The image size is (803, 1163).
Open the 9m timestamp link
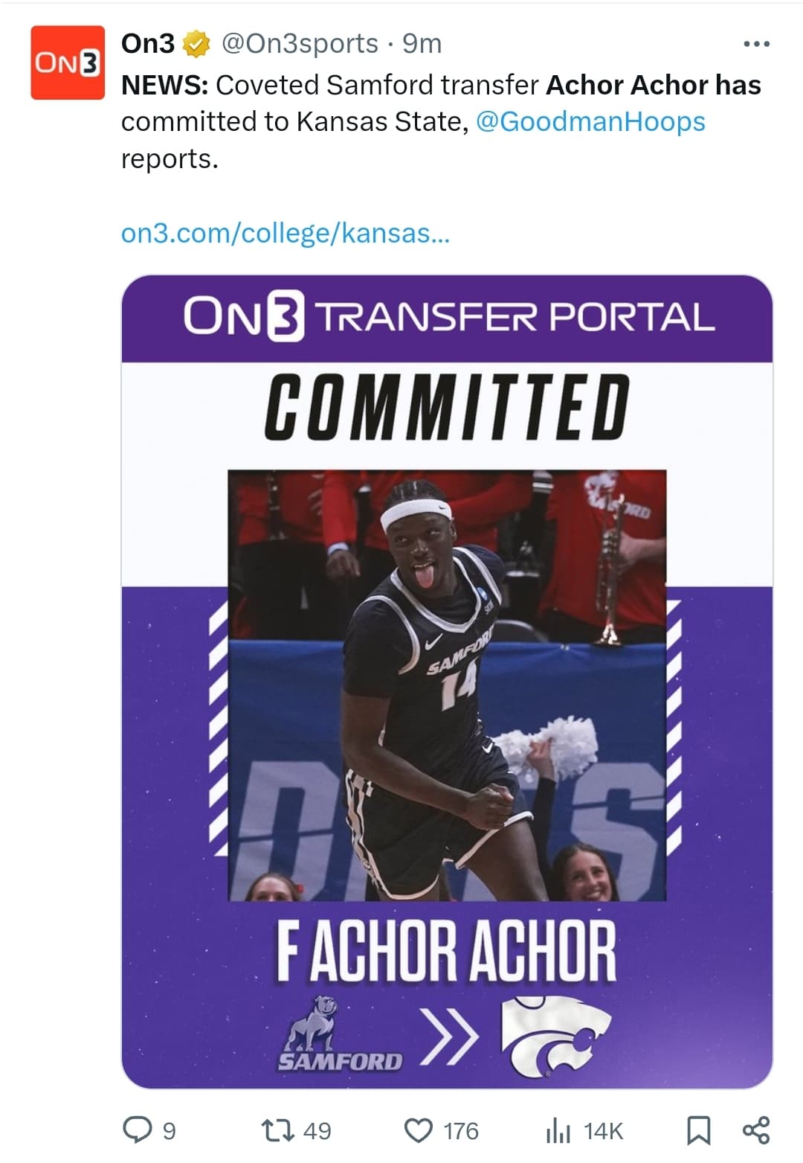click(x=422, y=45)
